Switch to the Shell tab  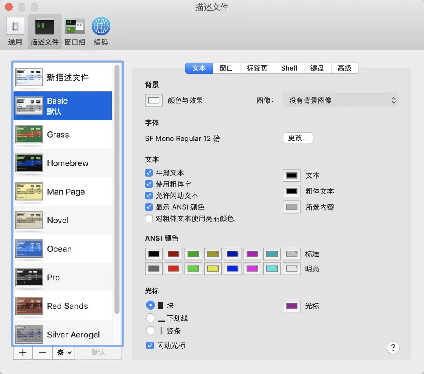tap(289, 68)
